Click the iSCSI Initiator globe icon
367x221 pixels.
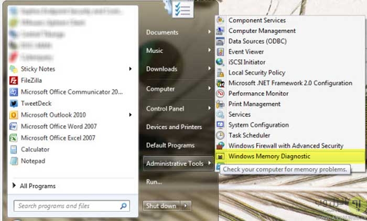(220, 62)
